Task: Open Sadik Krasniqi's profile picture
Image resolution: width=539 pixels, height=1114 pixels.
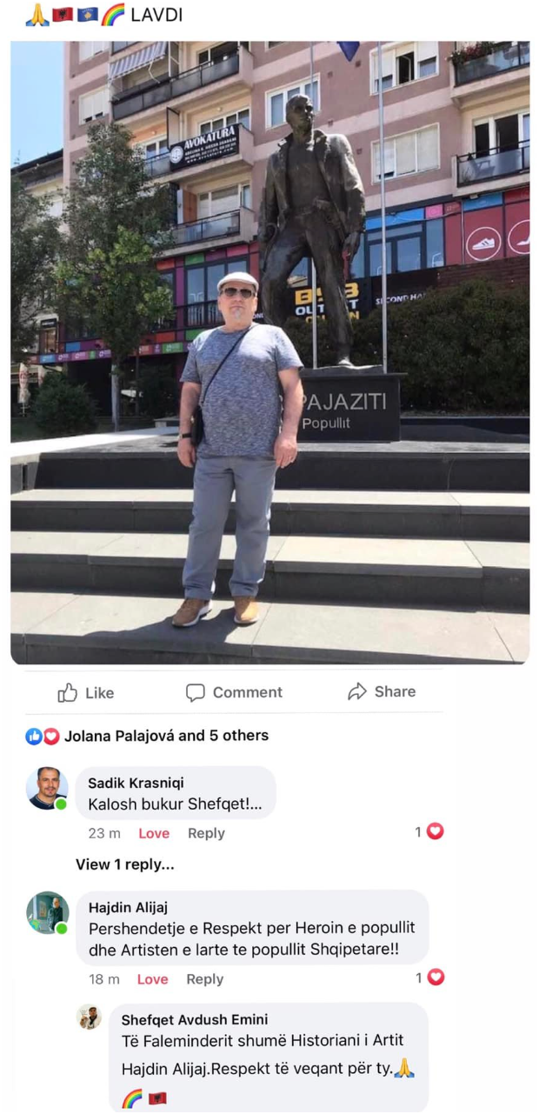Action: click(47, 789)
